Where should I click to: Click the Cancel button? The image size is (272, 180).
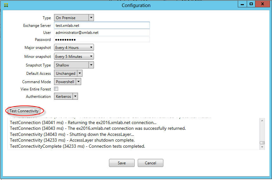click(x=151, y=163)
